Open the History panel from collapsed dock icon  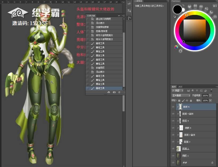tap(129, 18)
